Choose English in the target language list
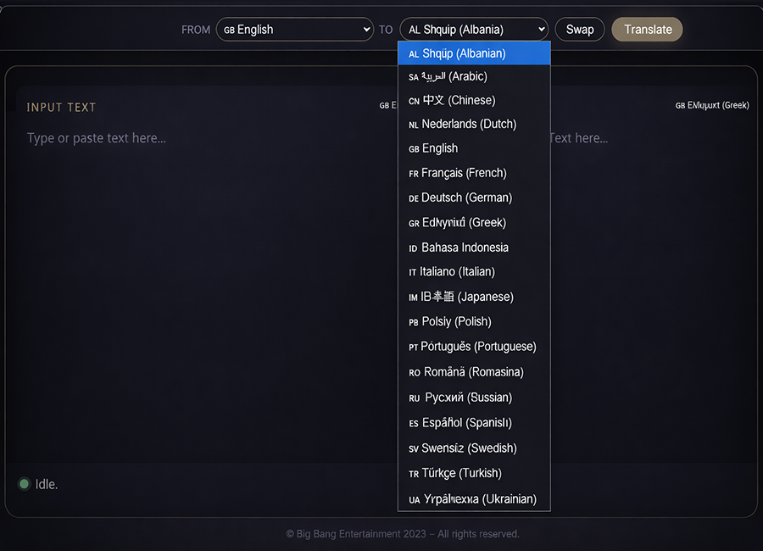Image resolution: width=763 pixels, height=551 pixels. pyautogui.click(x=473, y=148)
